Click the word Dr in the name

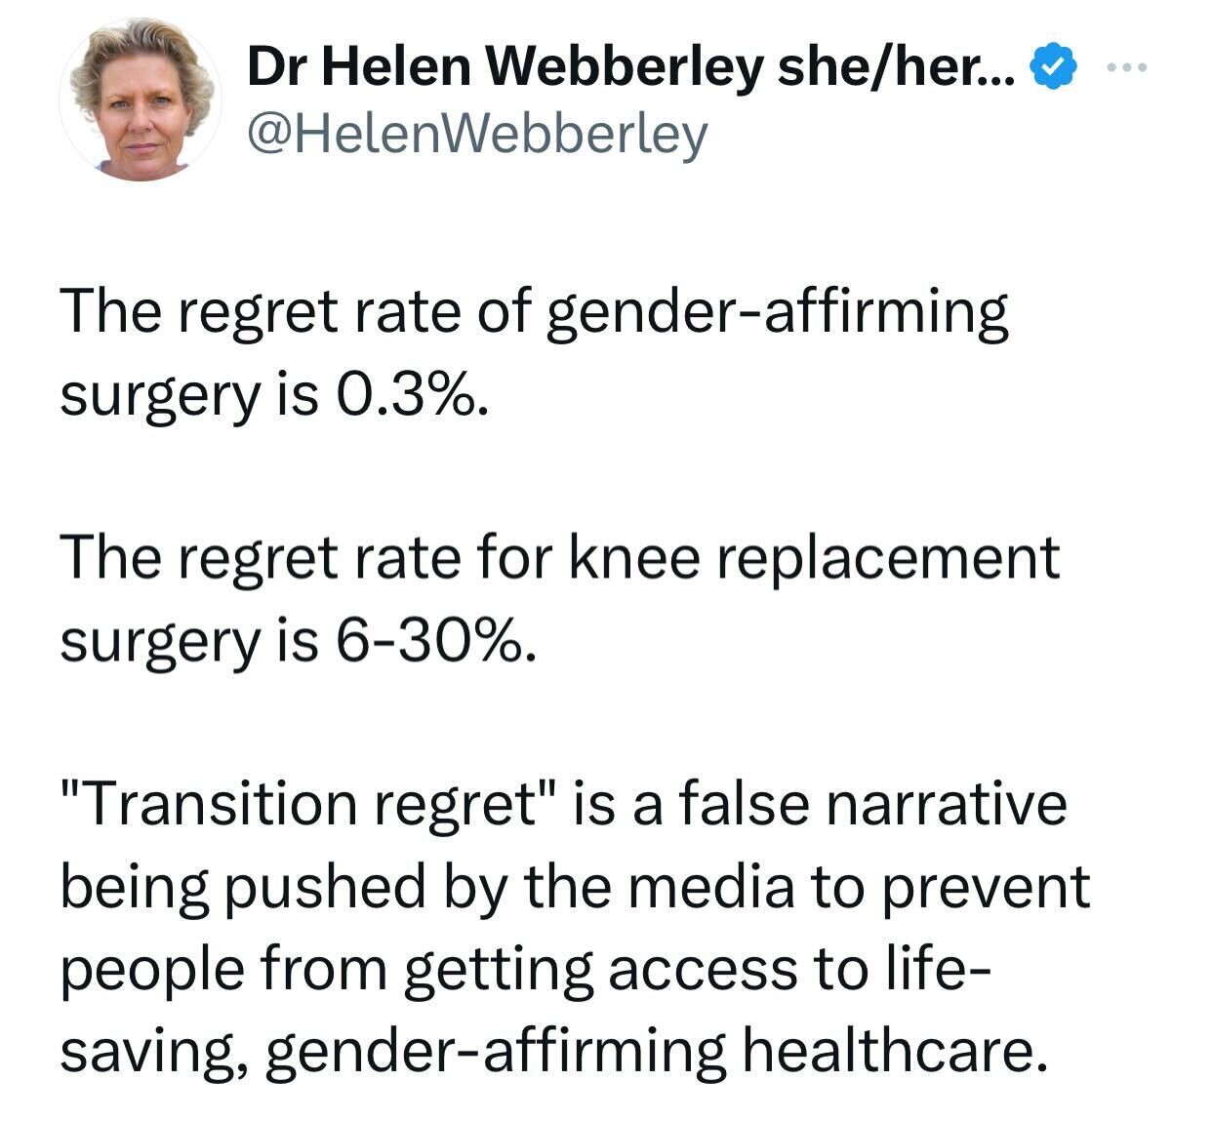276,66
